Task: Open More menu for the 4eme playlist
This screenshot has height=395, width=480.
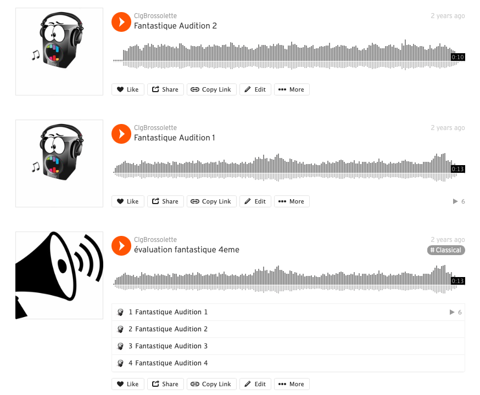Action: pos(292,384)
